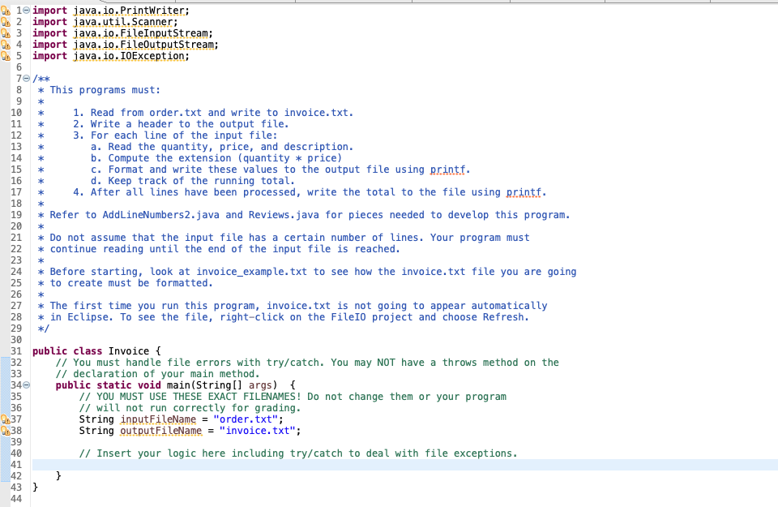Image resolution: width=778 pixels, height=507 pixels.
Task: Click line number 20 in the ruler
Action: coord(15,226)
